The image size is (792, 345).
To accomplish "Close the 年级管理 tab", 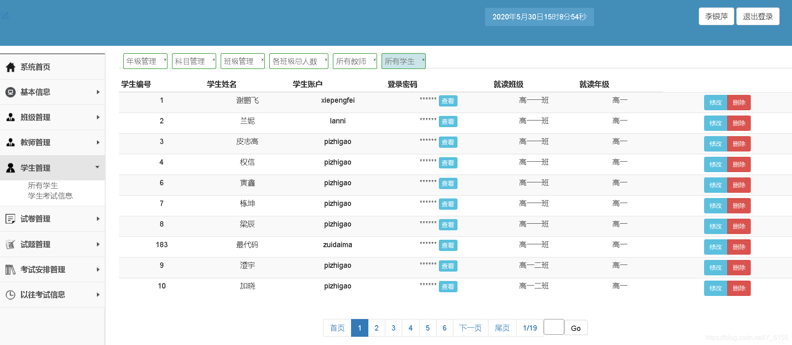I will click(x=165, y=60).
